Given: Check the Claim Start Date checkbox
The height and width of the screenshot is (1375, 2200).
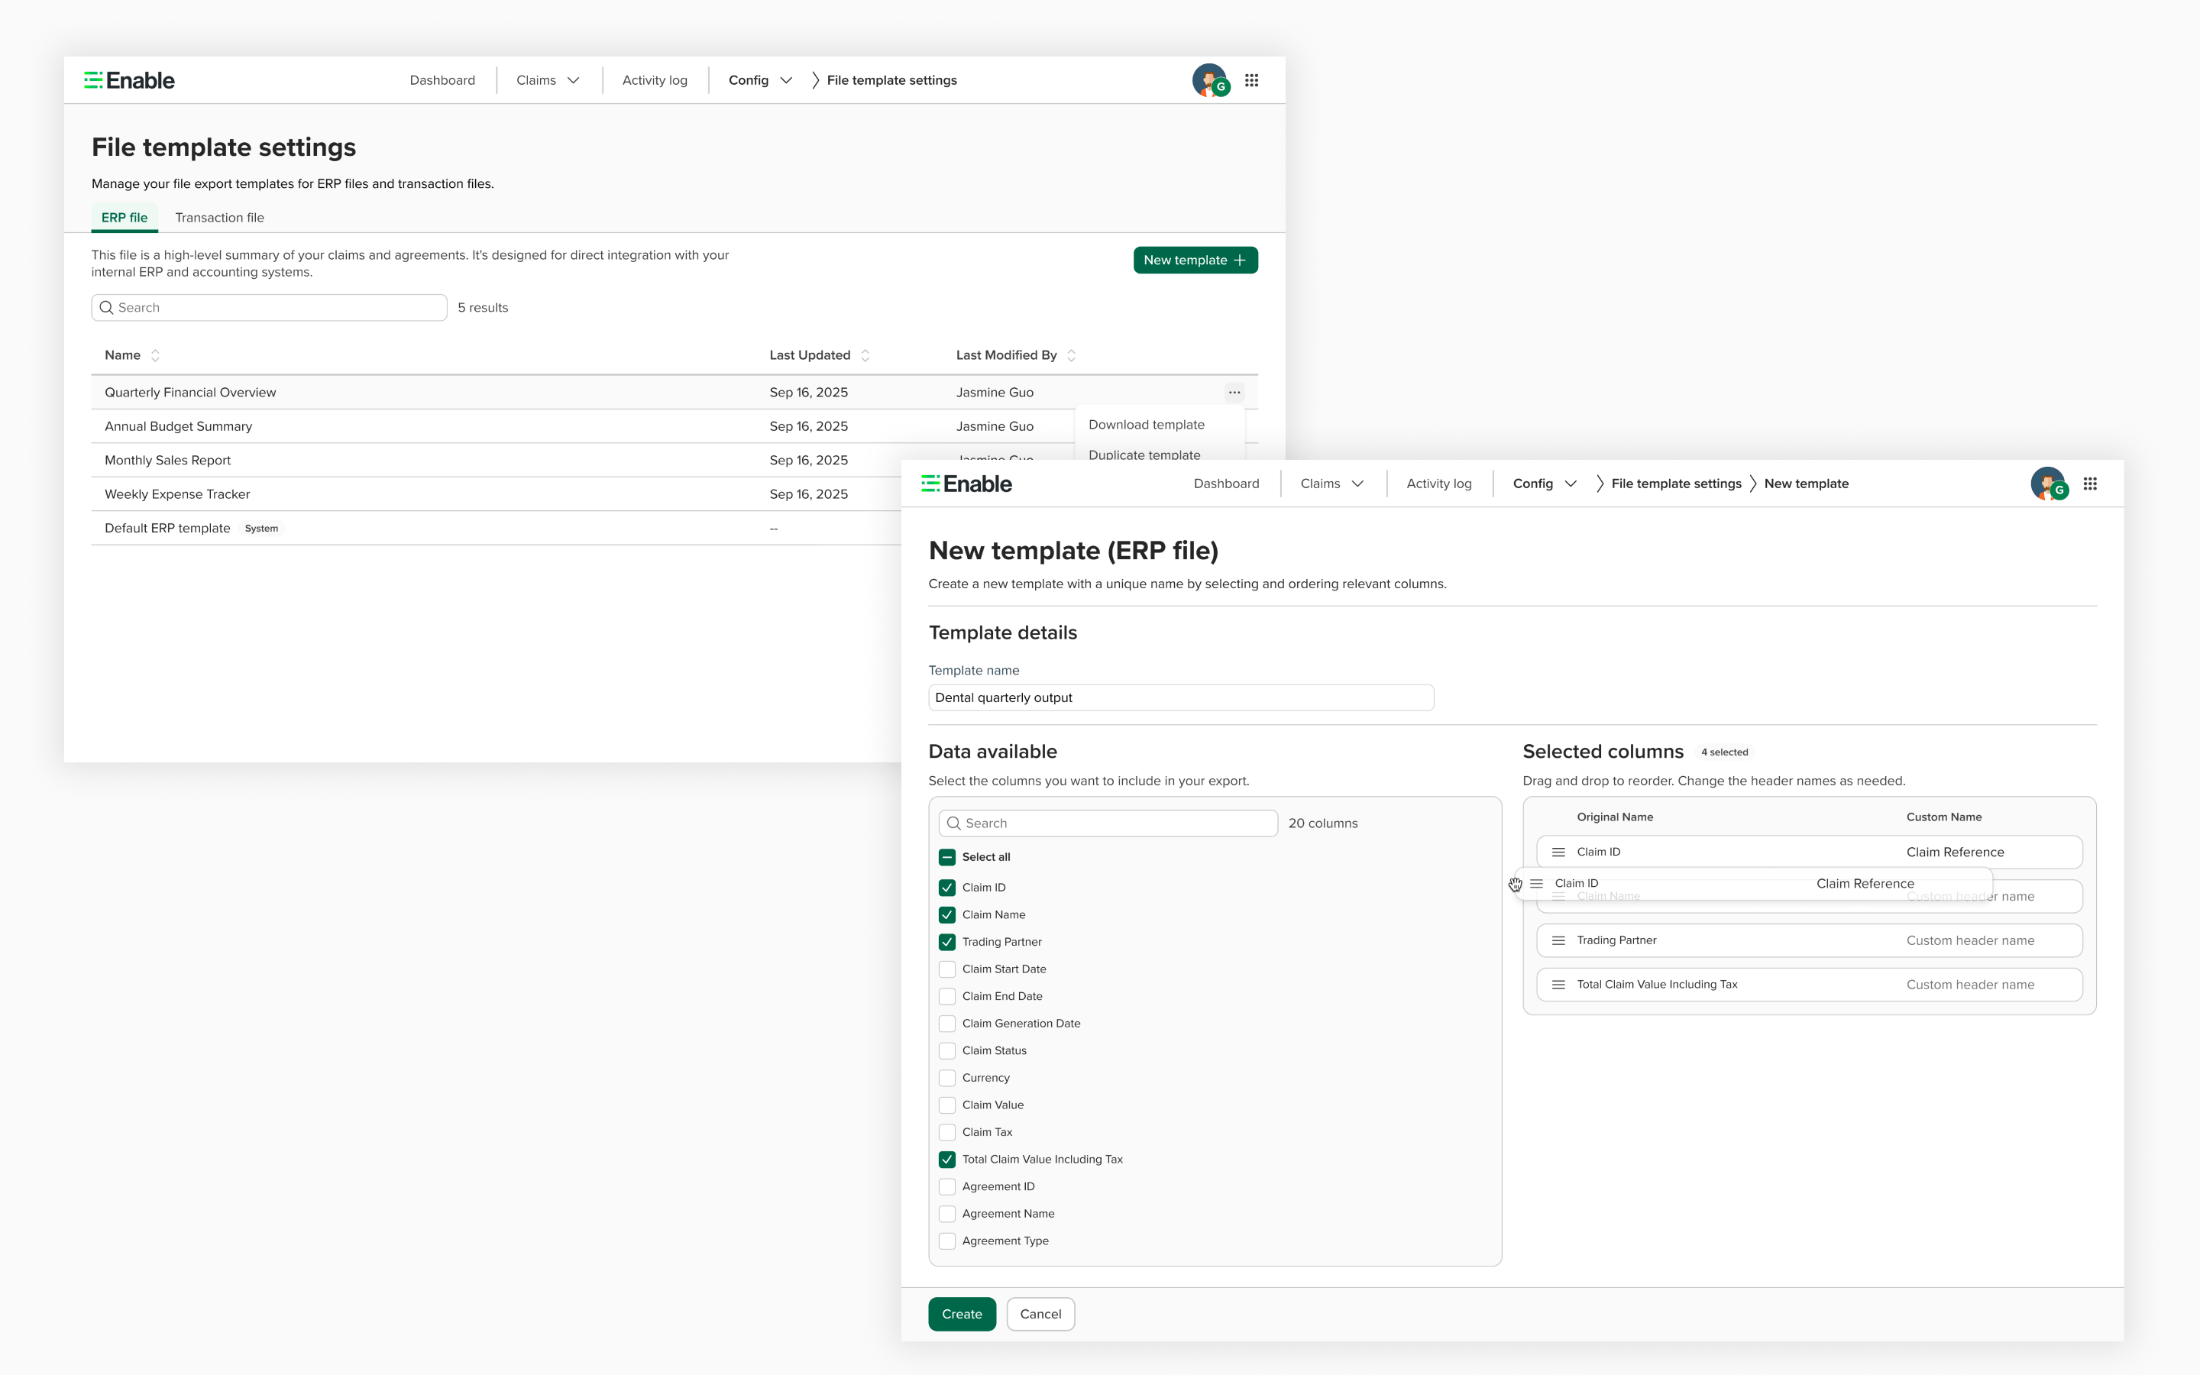Looking at the screenshot, I should pos(948,969).
